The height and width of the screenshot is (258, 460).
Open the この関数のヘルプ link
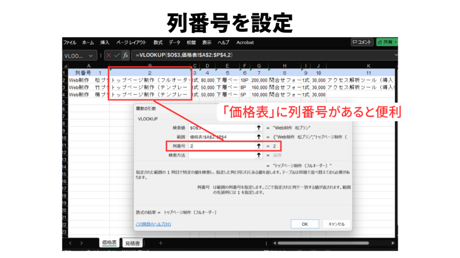pos(153,224)
